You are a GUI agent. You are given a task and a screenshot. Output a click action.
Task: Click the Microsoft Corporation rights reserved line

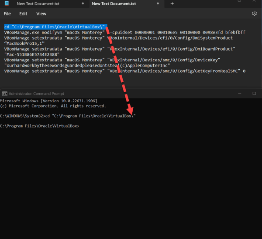pyautogui.click(x=53, y=106)
